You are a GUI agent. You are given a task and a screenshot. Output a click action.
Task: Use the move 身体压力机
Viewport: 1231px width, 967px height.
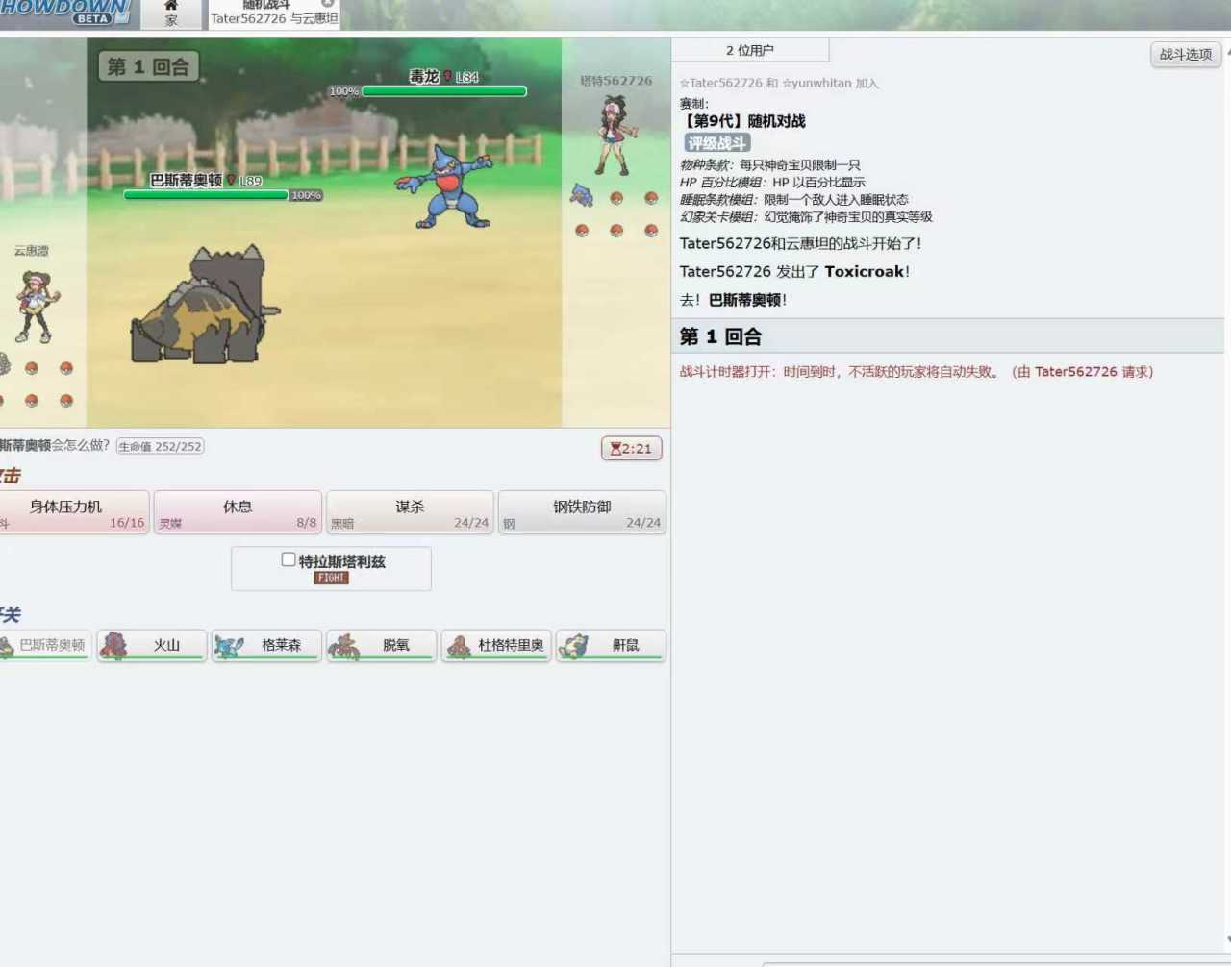(74, 512)
